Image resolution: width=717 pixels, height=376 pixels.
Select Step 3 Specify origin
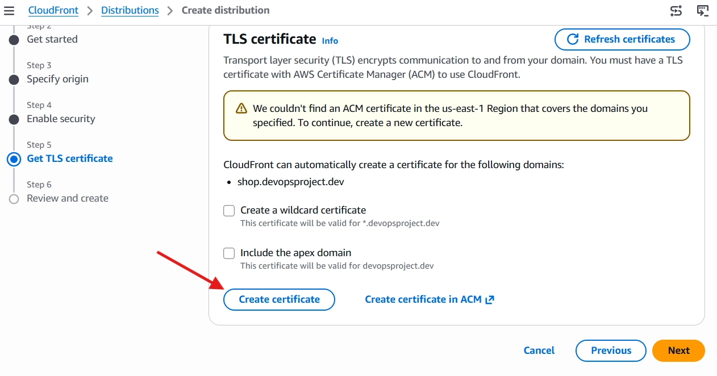pos(57,79)
